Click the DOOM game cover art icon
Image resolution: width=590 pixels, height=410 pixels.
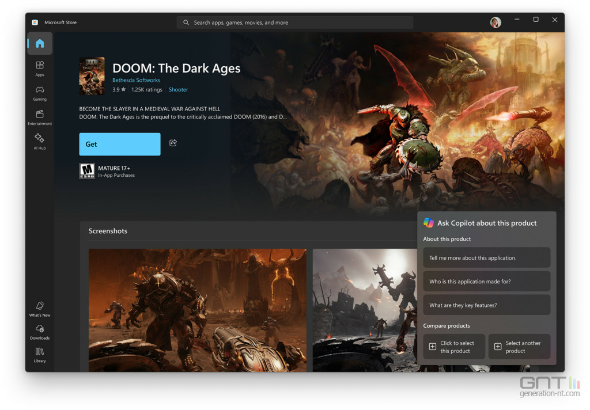coord(92,76)
